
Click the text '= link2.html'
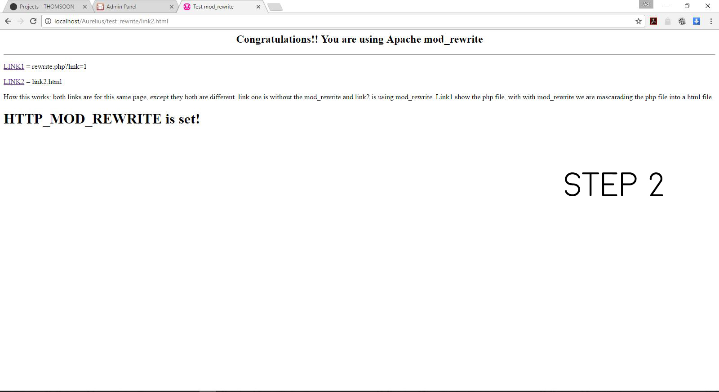(x=44, y=82)
